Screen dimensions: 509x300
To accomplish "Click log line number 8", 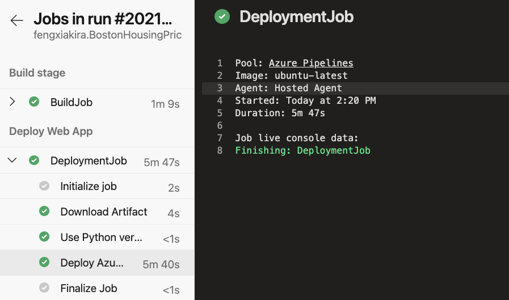I will tap(220, 150).
